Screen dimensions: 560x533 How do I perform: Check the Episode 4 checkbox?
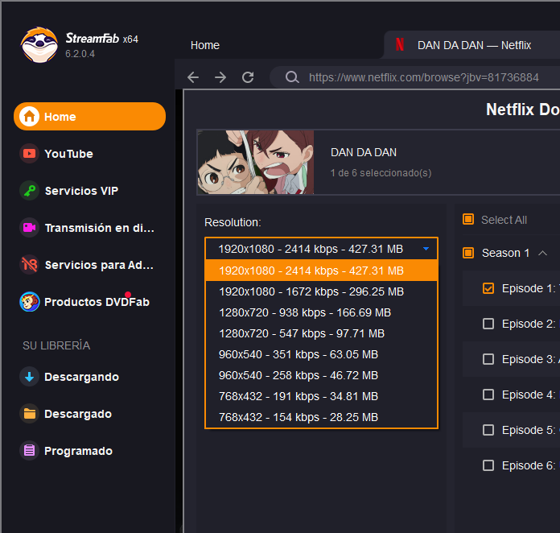tap(488, 395)
